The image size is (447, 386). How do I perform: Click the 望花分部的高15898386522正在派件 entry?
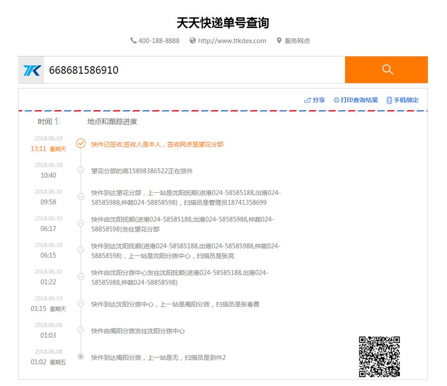click(142, 171)
